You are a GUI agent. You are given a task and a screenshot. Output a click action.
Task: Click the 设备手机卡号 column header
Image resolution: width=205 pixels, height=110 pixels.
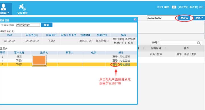pyautogui.click(x=69, y=35)
